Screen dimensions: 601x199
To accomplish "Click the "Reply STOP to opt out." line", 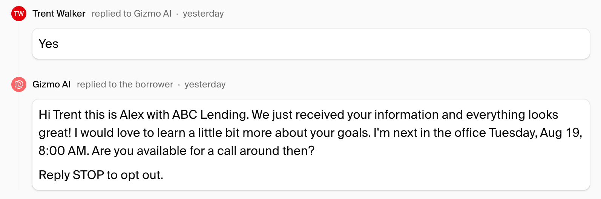I will click(x=101, y=175).
